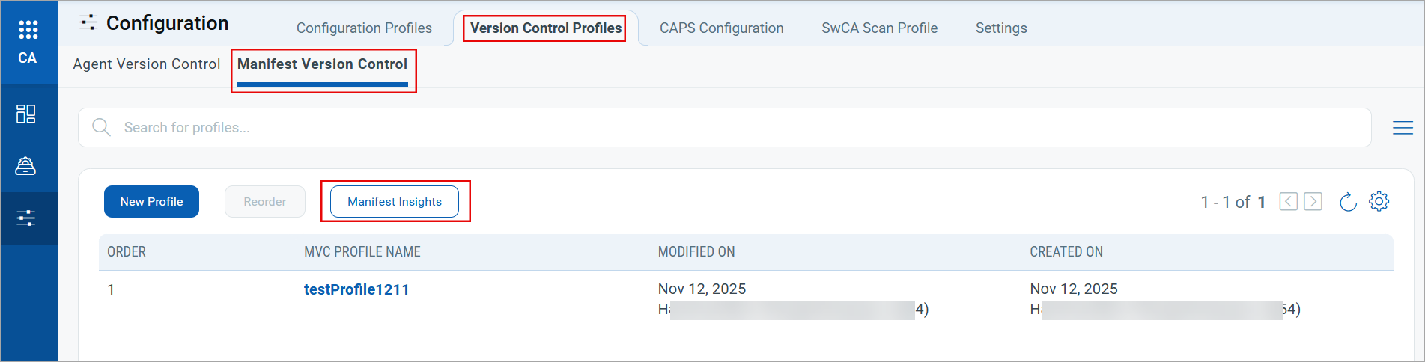Open the app picker grid icon

tap(28, 30)
